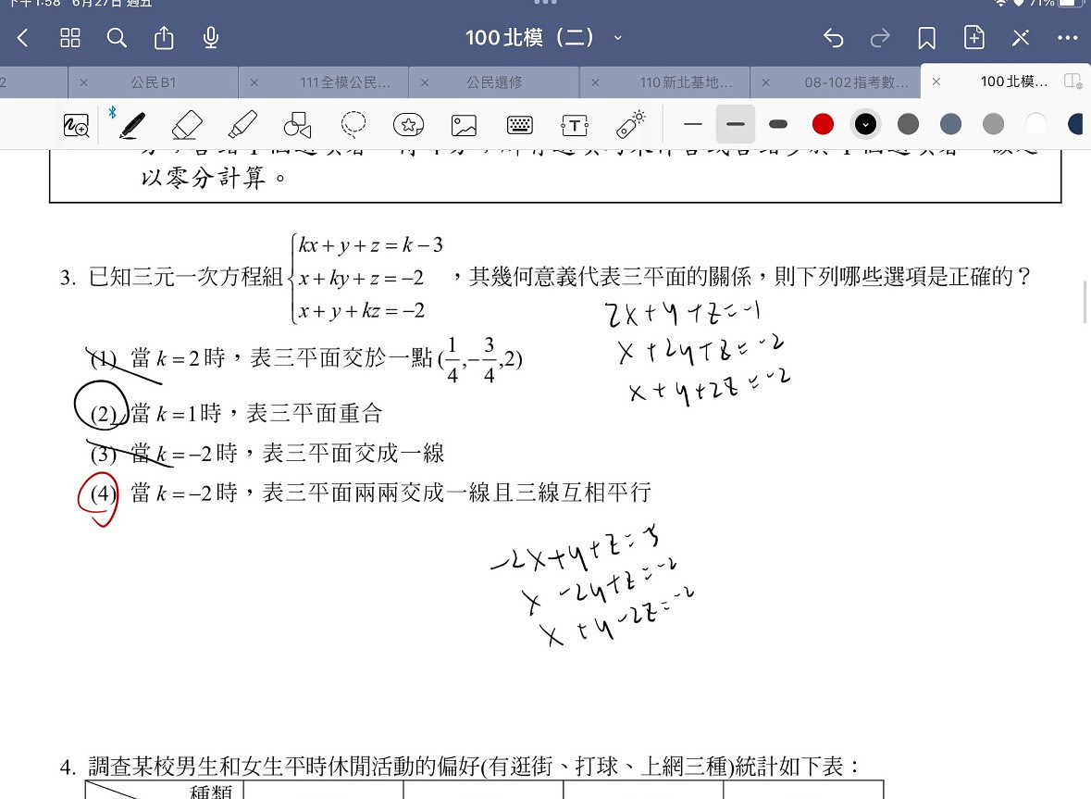Image resolution: width=1091 pixels, height=799 pixels.
Task: Choose the thickest stroke width
Action: [x=778, y=125]
